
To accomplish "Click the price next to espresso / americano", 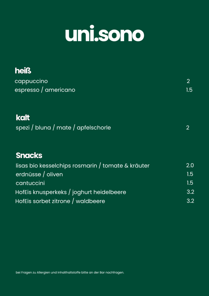I will pyautogui.click(x=189, y=90).
